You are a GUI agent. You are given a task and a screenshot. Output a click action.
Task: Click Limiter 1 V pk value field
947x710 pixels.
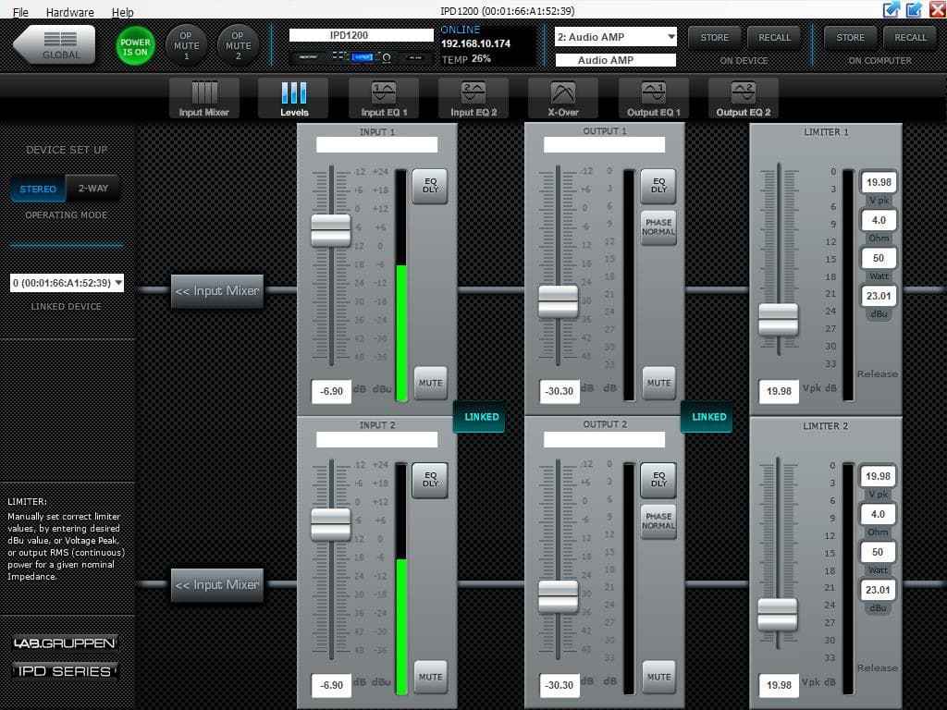coord(879,182)
